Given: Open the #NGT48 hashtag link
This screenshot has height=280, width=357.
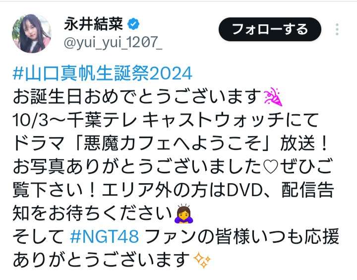Looking at the screenshot, I should pyautogui.click(x=105, y=236).
